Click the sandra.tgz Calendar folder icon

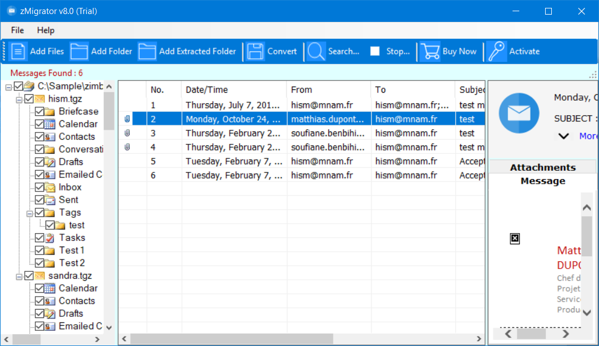49,288
